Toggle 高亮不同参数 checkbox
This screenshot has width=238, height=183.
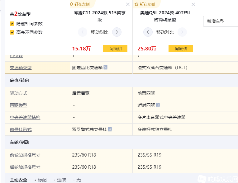coord(12,32)
